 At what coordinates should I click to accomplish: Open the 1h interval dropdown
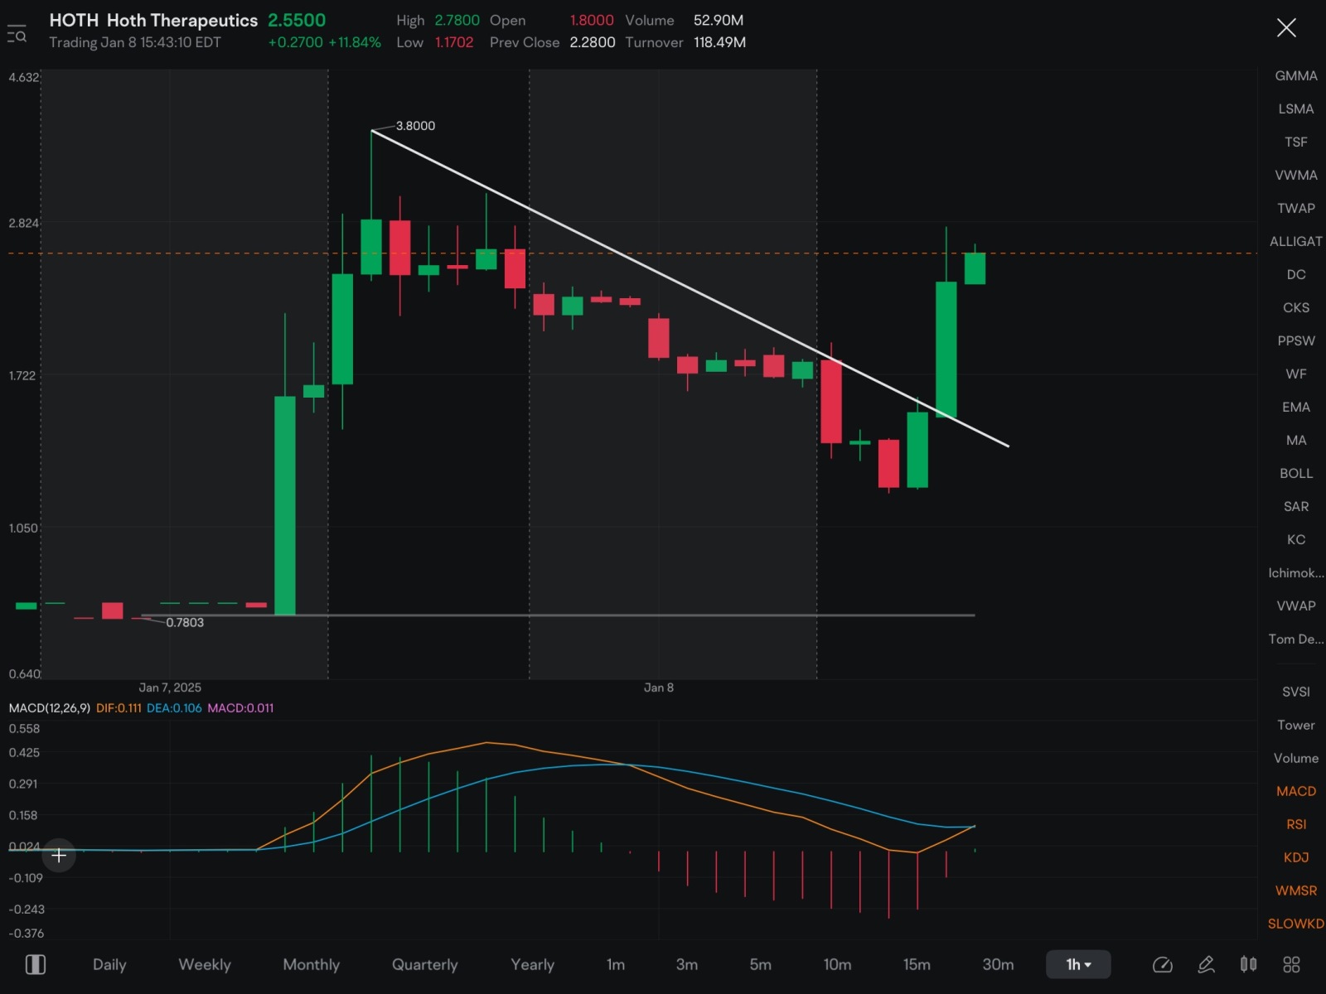point(1078,964)
